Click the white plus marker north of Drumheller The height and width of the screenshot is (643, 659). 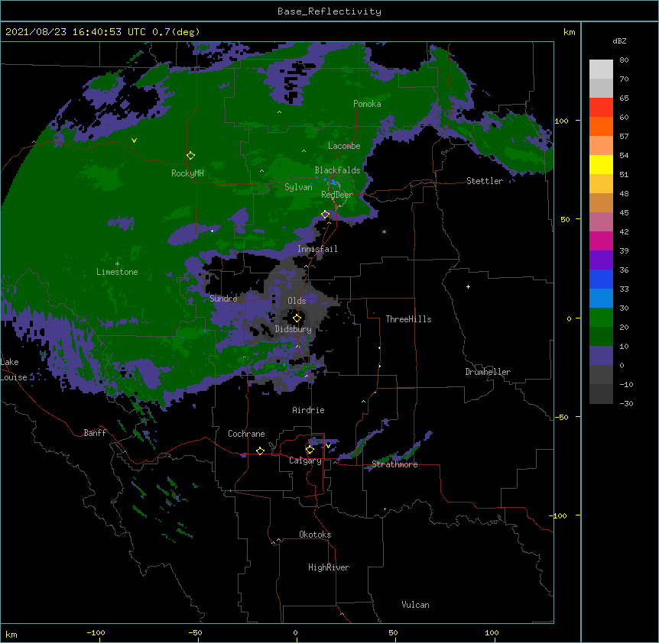(x=468, y=286)
